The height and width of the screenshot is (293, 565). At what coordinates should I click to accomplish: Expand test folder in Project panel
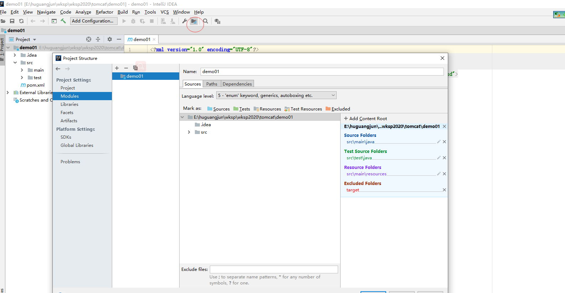tap(22, 78)
